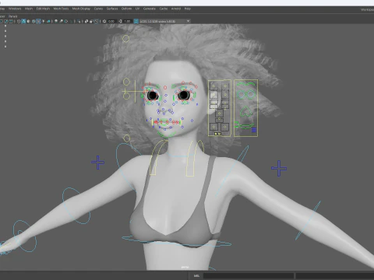Select the blue chest ring control
This screenshot has height=280, width=374.
coord(177,242)
